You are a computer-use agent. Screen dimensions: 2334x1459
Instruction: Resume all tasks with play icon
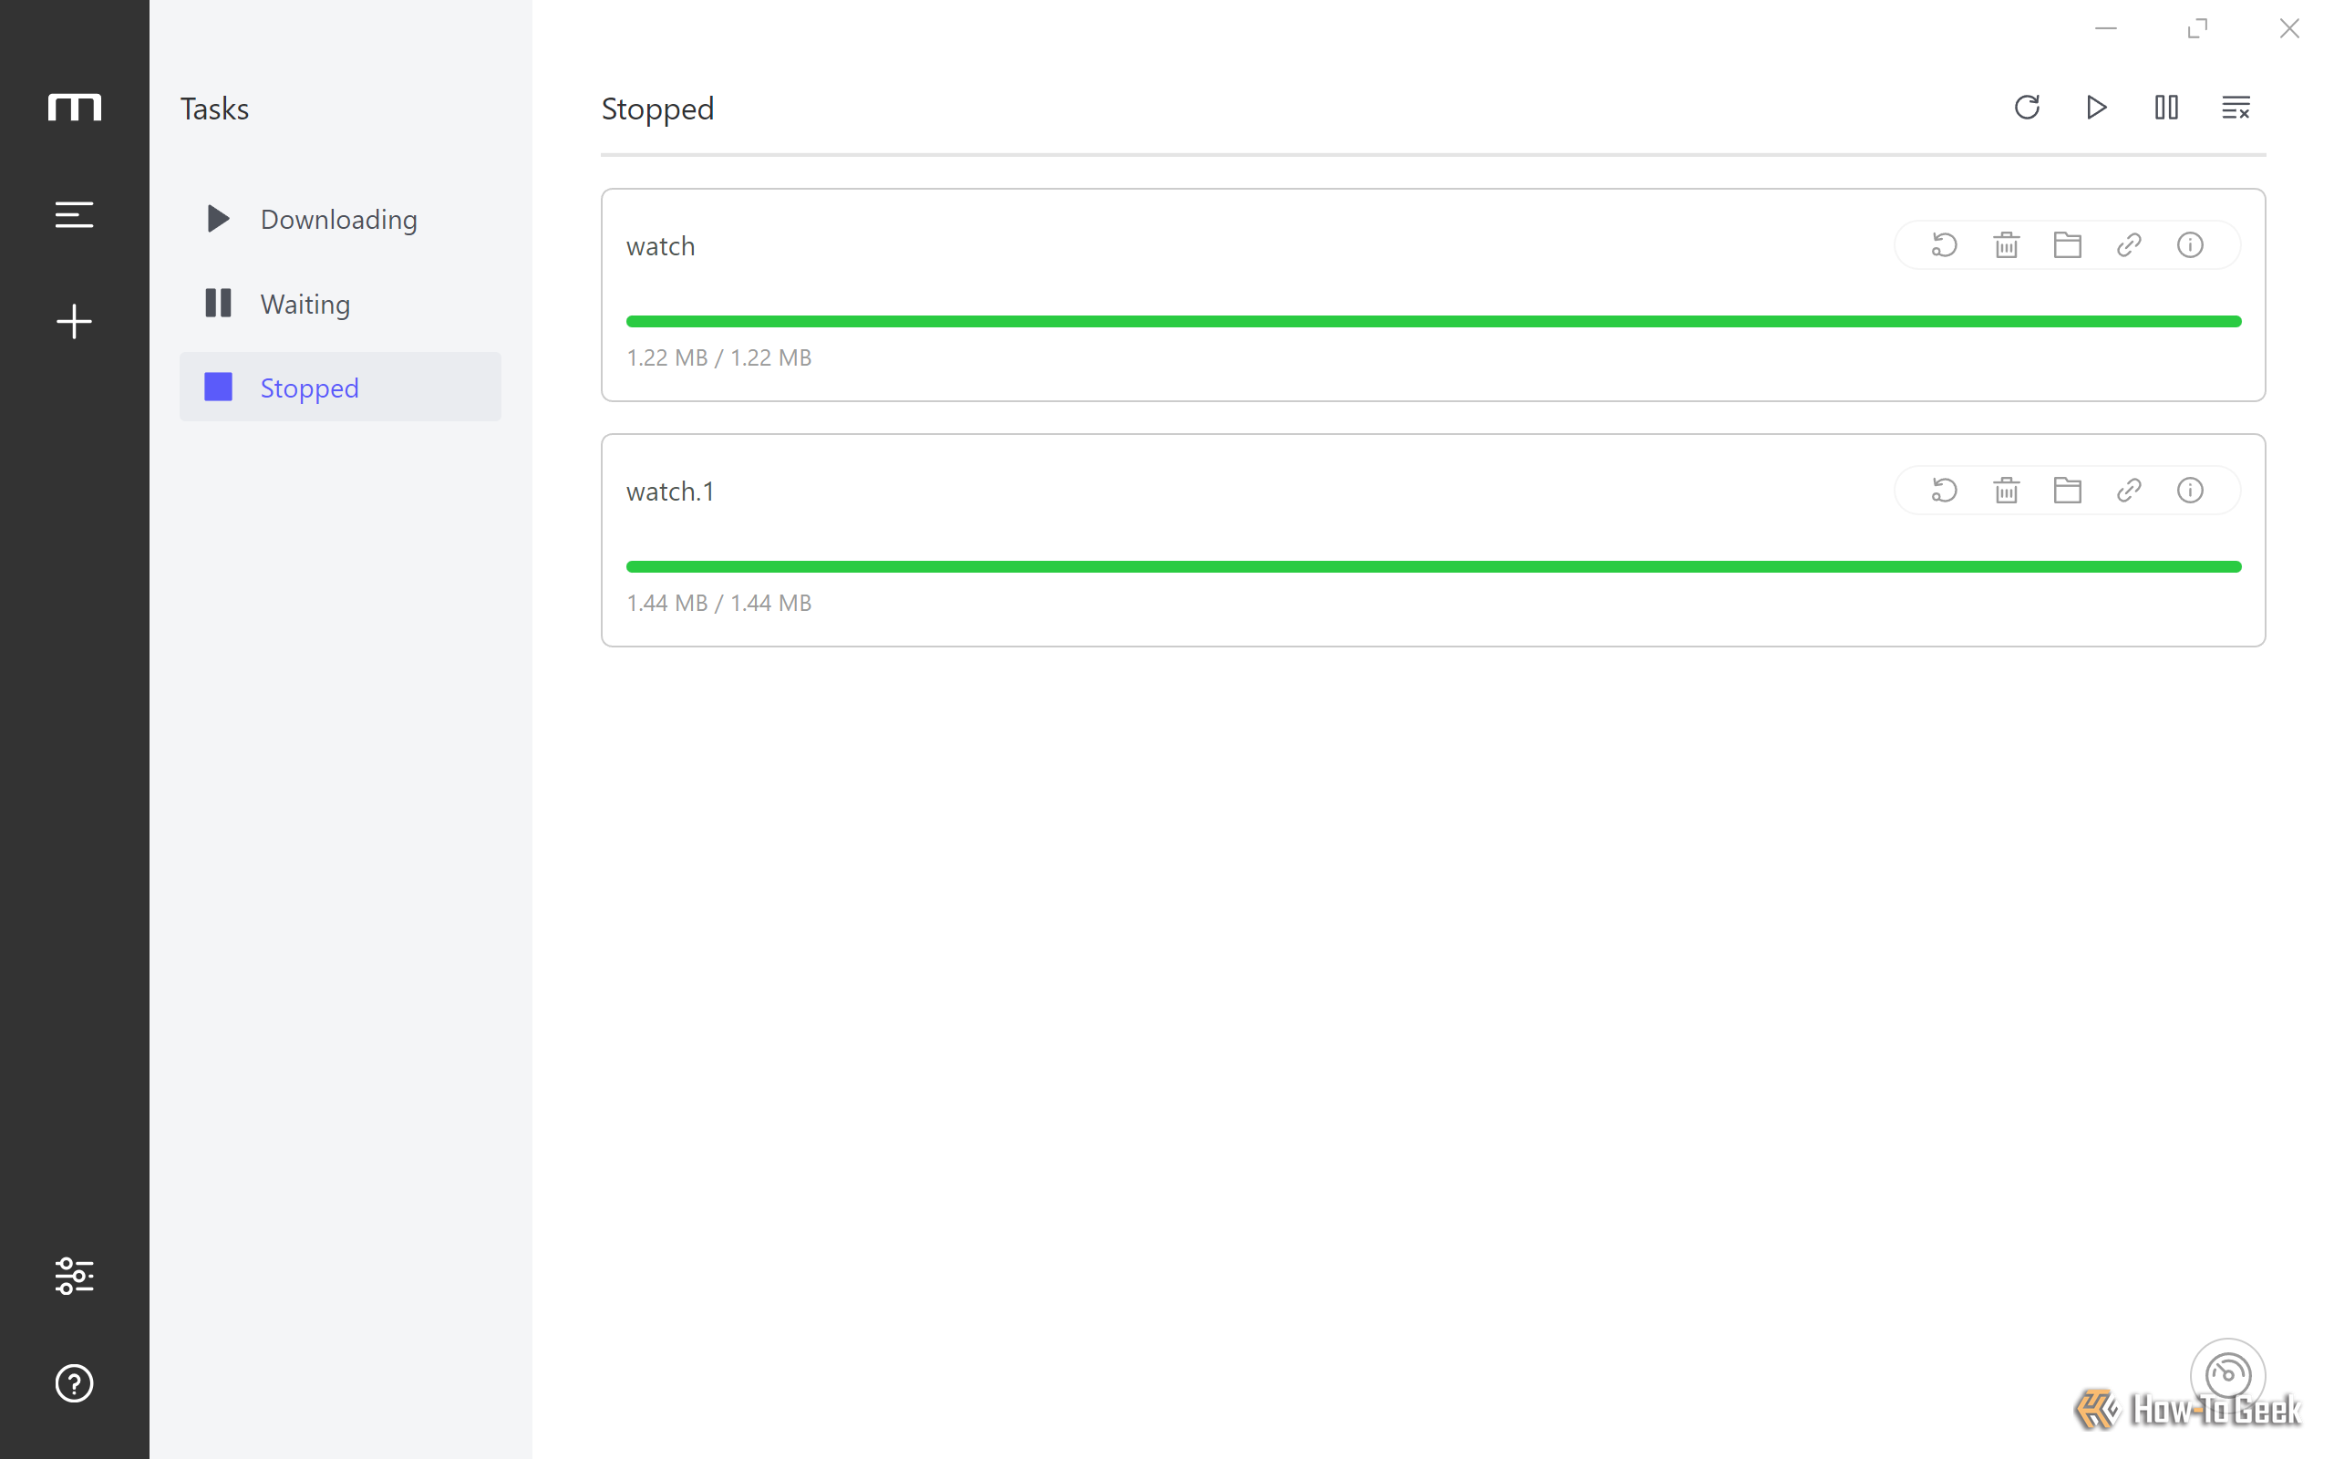tap(2096, 107)
